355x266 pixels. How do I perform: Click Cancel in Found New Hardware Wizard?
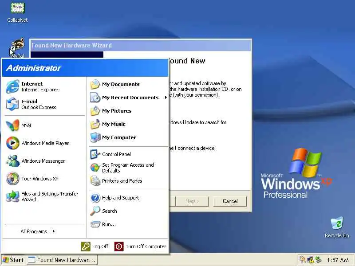tap(230, 201)
